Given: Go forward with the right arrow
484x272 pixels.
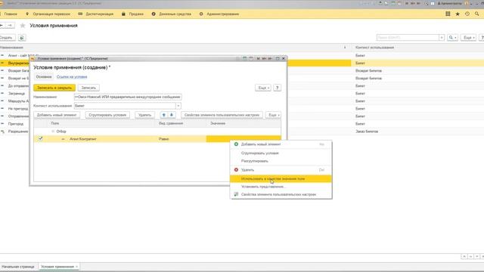Looking at the screenshot, I should click(10, 25).
